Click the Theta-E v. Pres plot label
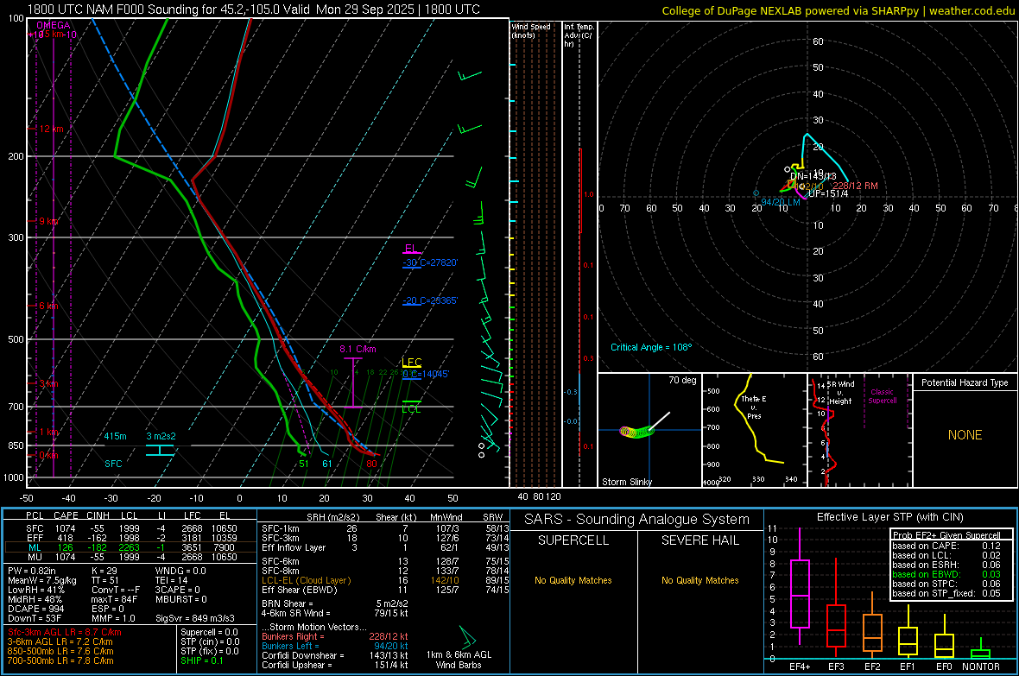This screenshot has height=676, width=1019. pos(754,407)
